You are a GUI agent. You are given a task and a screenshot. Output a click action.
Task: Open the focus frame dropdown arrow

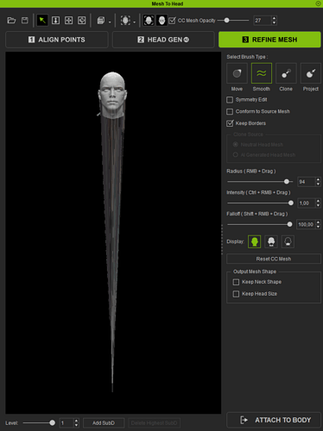pos(135,22)
